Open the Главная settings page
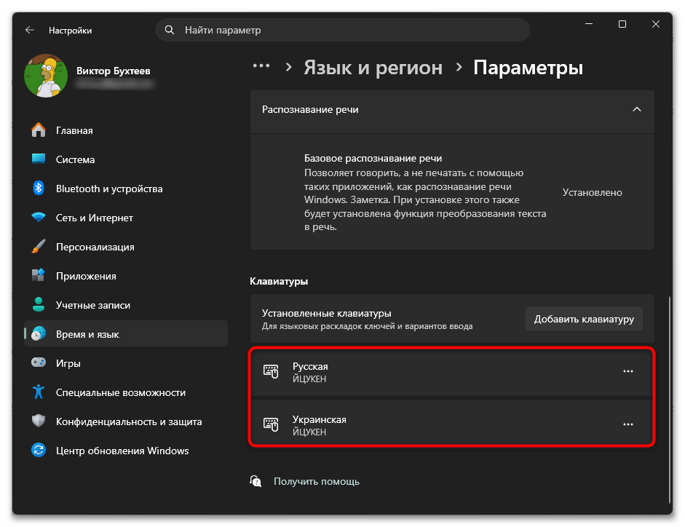685x527 pixels. tap(126, 130)
